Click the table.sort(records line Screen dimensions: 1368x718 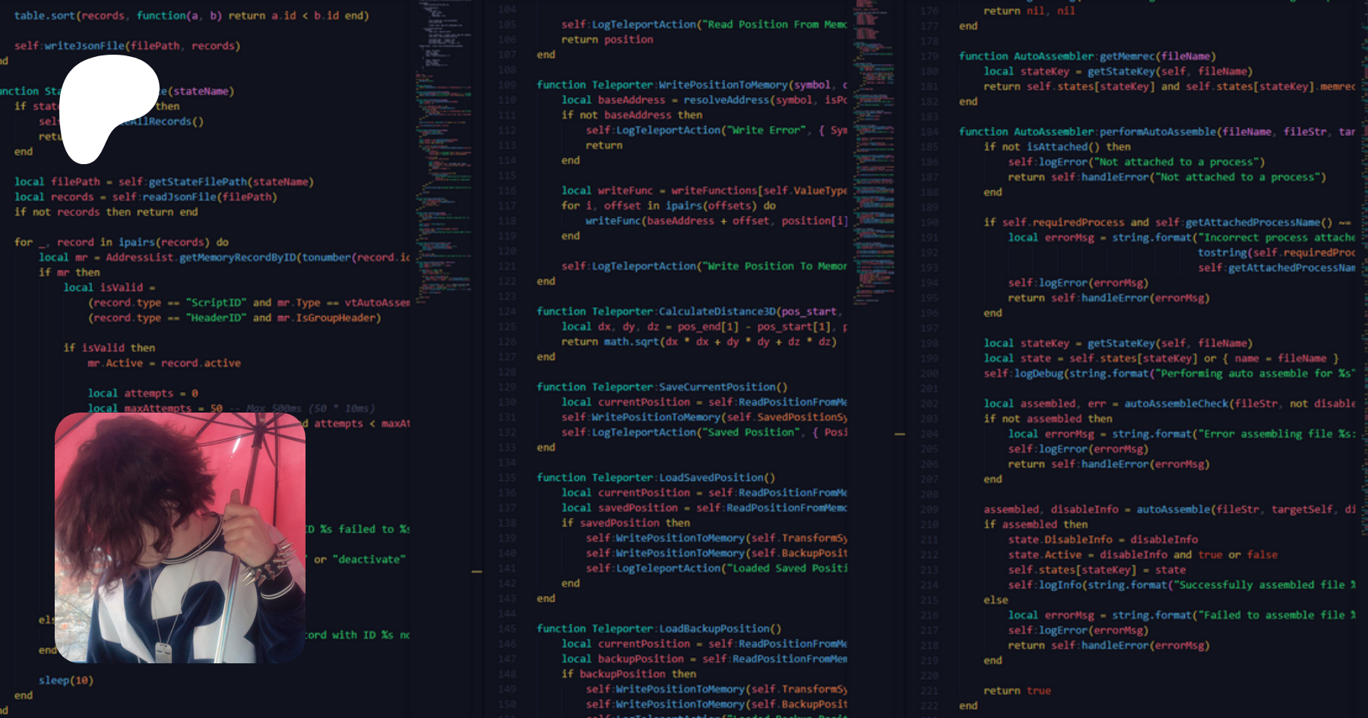coord(190,15)
